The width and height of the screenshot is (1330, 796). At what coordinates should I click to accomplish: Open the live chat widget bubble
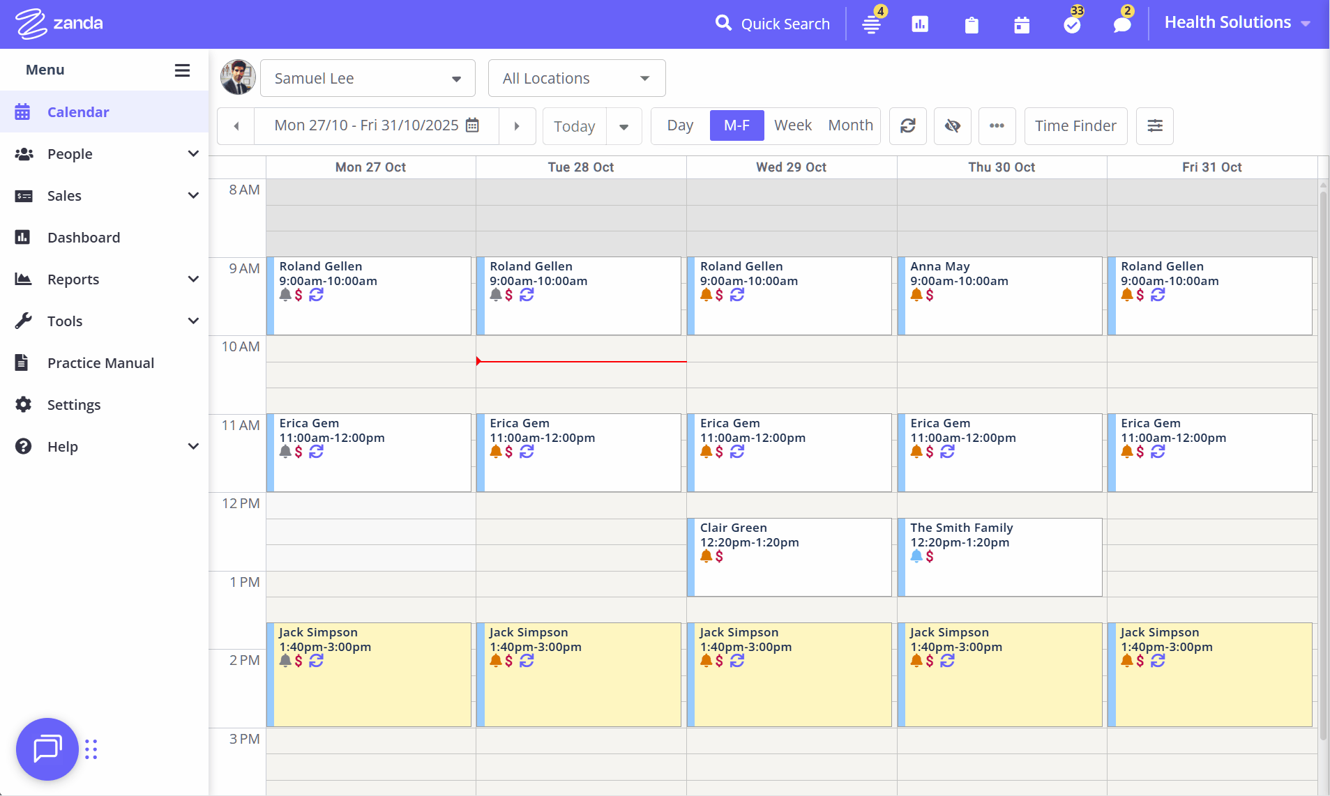(47, 749)
